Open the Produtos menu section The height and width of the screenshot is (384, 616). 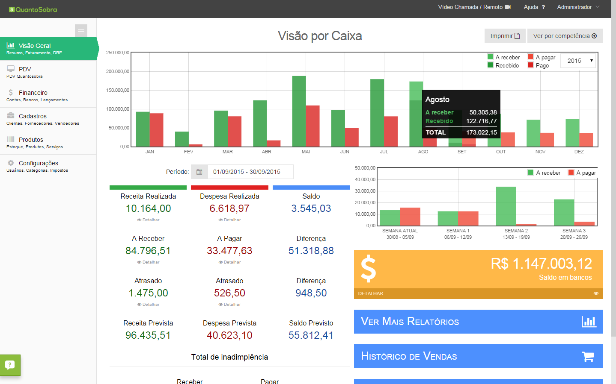point(48,142)
